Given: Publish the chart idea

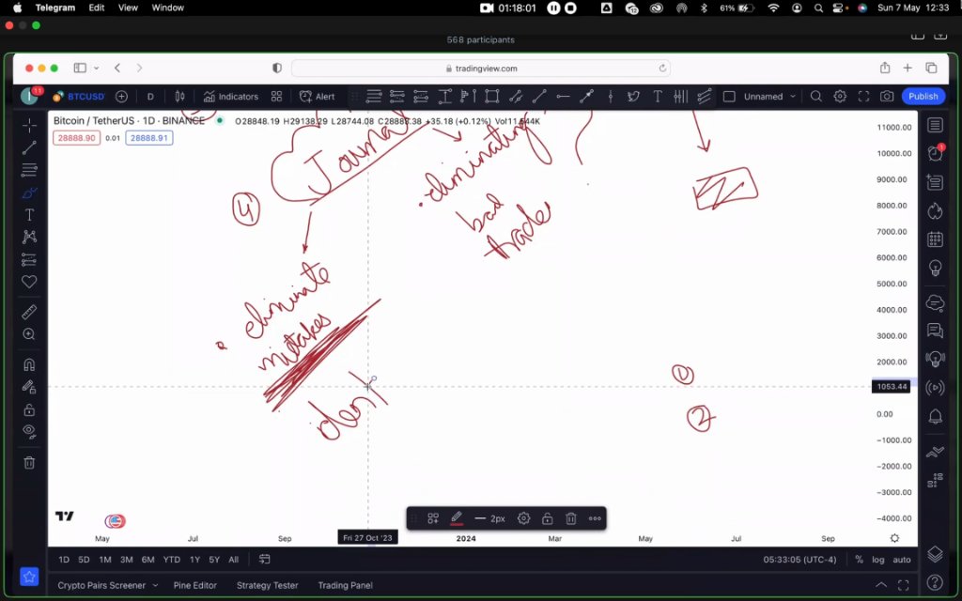Looking at the screenshot, I should (x=923, y=97).
